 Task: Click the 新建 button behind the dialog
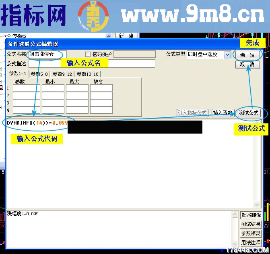pyautogui.click(x=126, y=35)
